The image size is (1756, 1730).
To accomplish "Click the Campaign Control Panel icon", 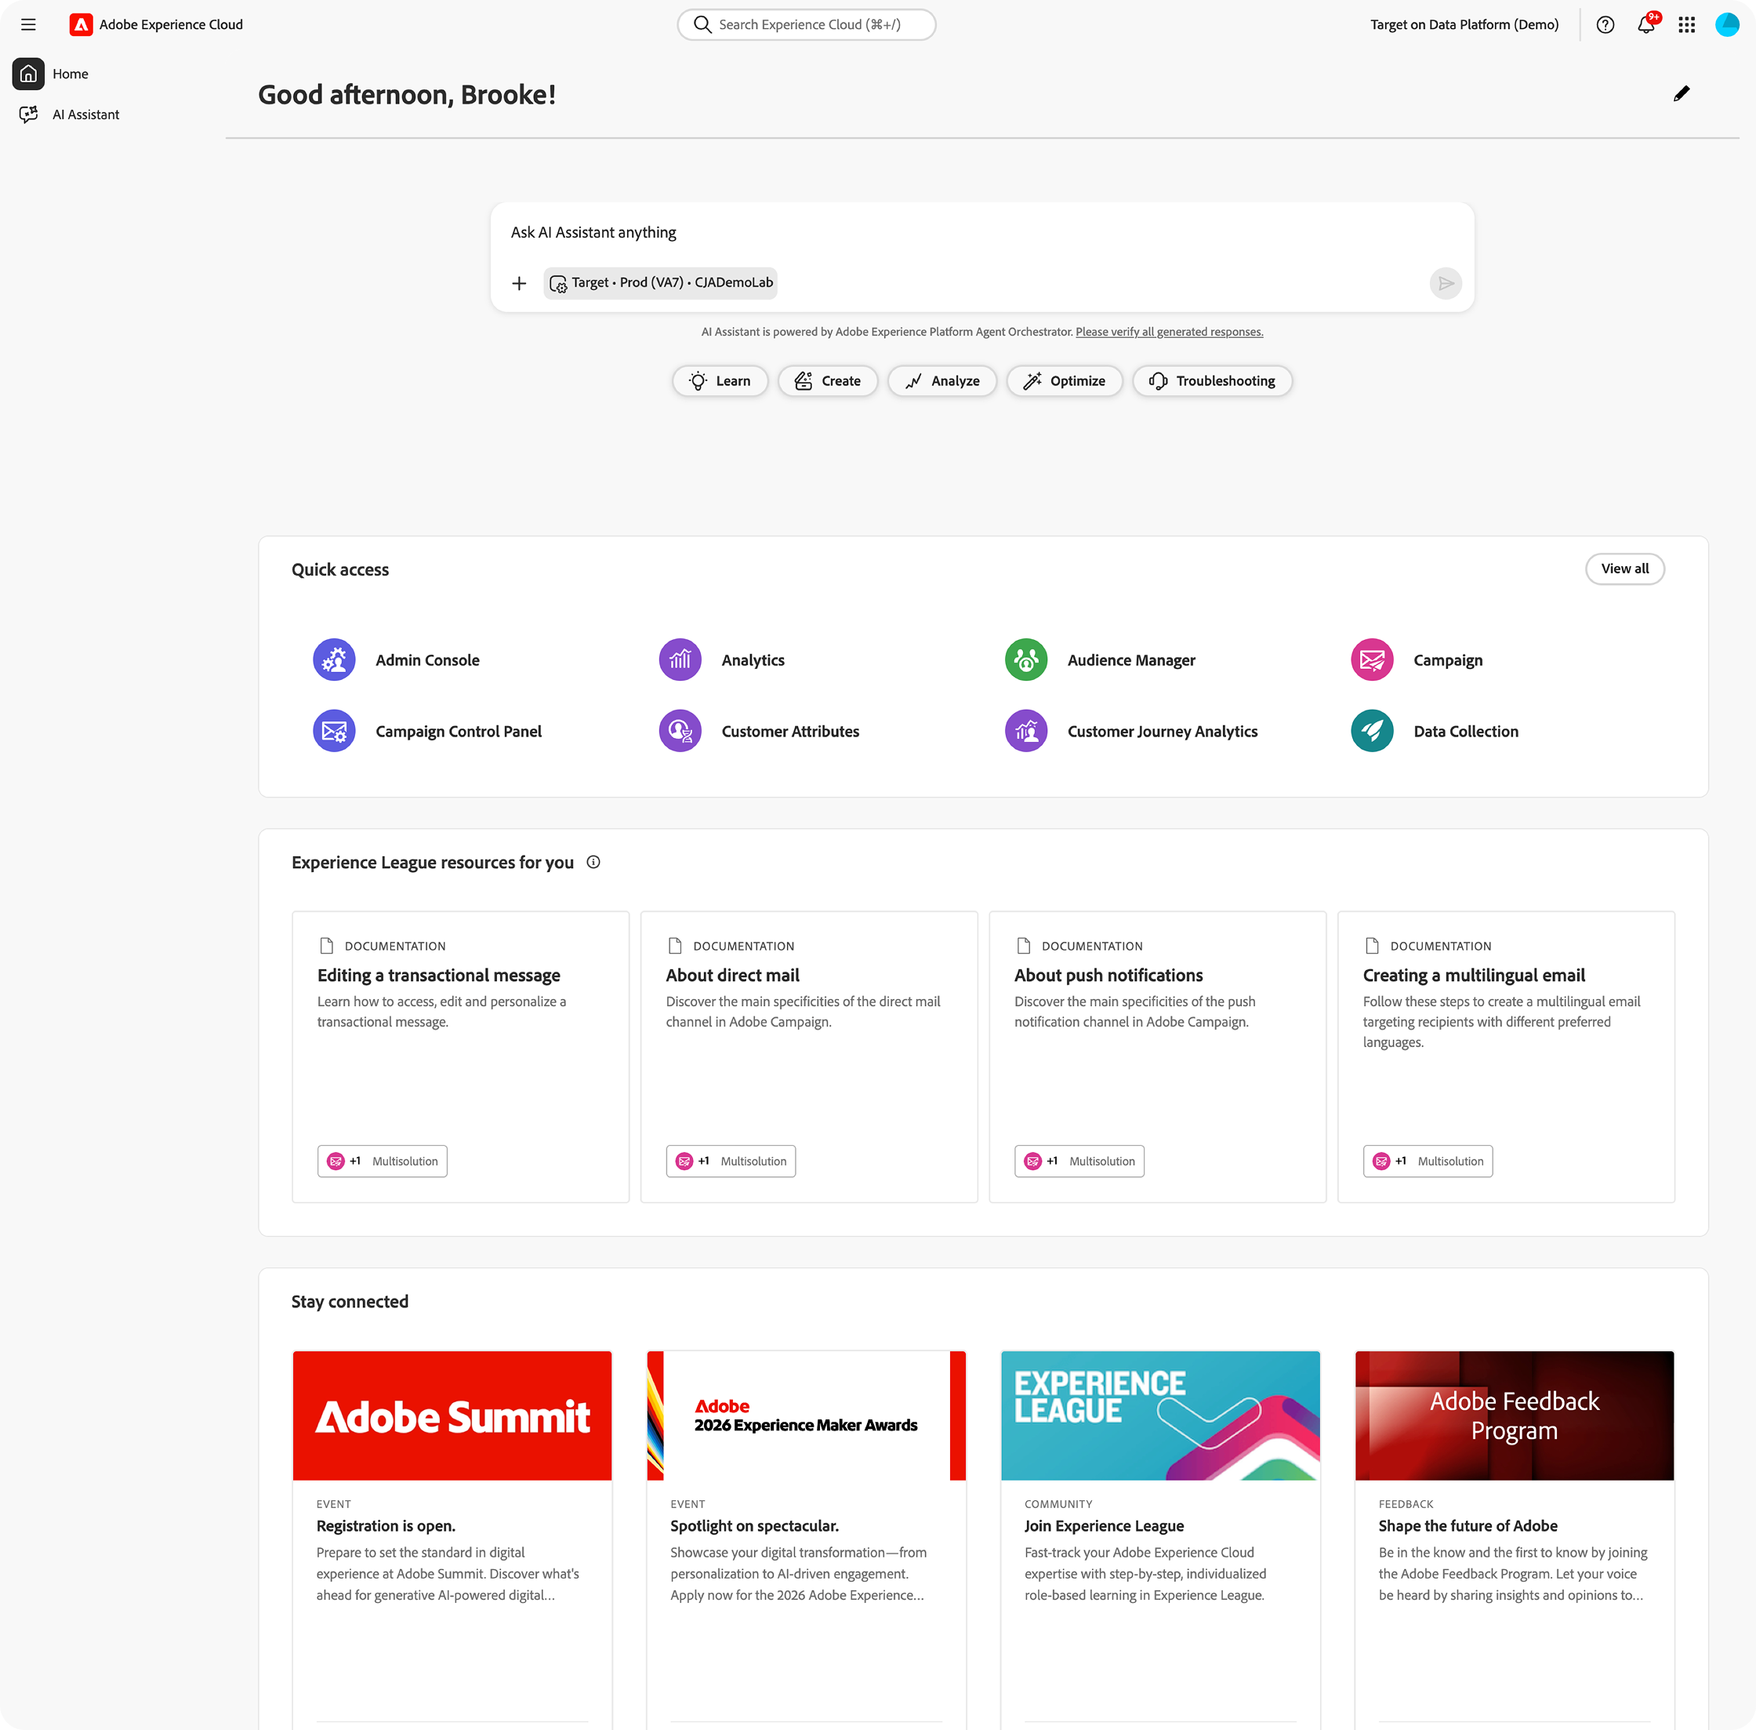I will [334, 731].
